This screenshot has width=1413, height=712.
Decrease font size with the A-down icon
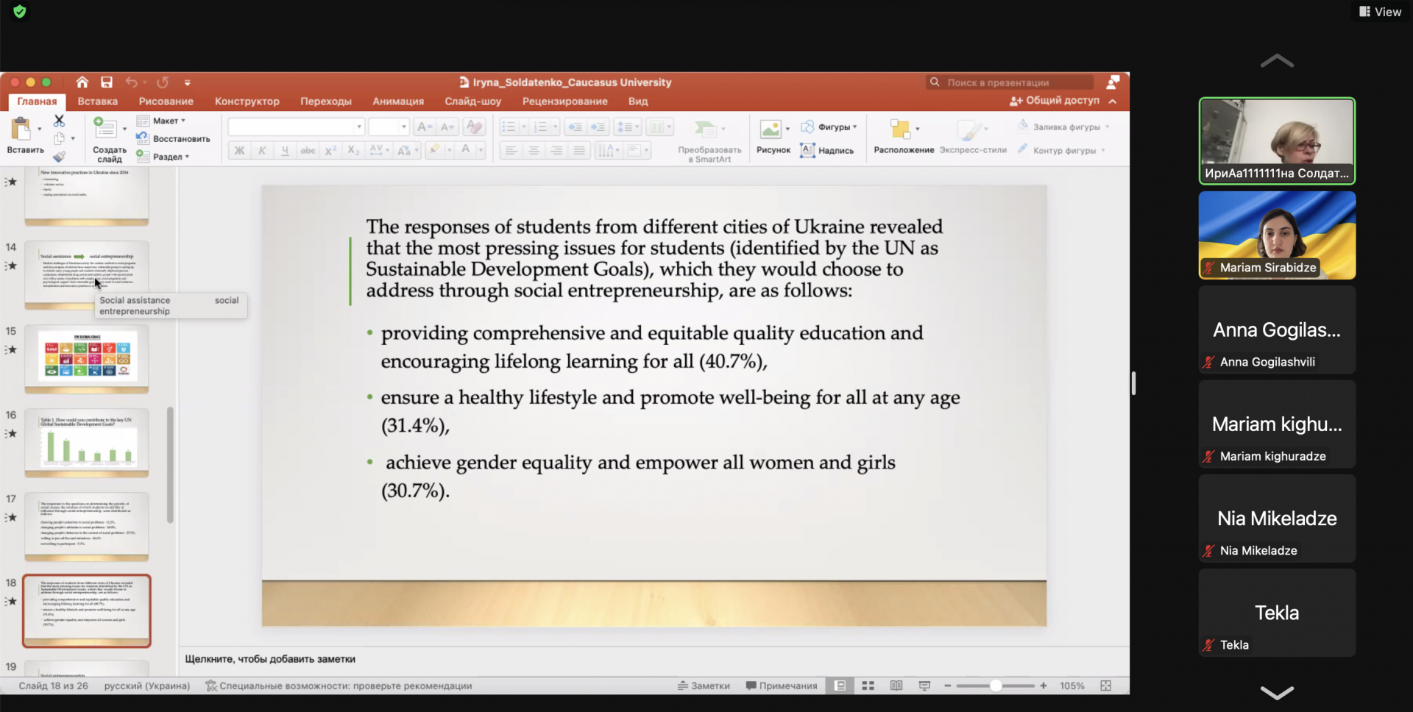447,127
